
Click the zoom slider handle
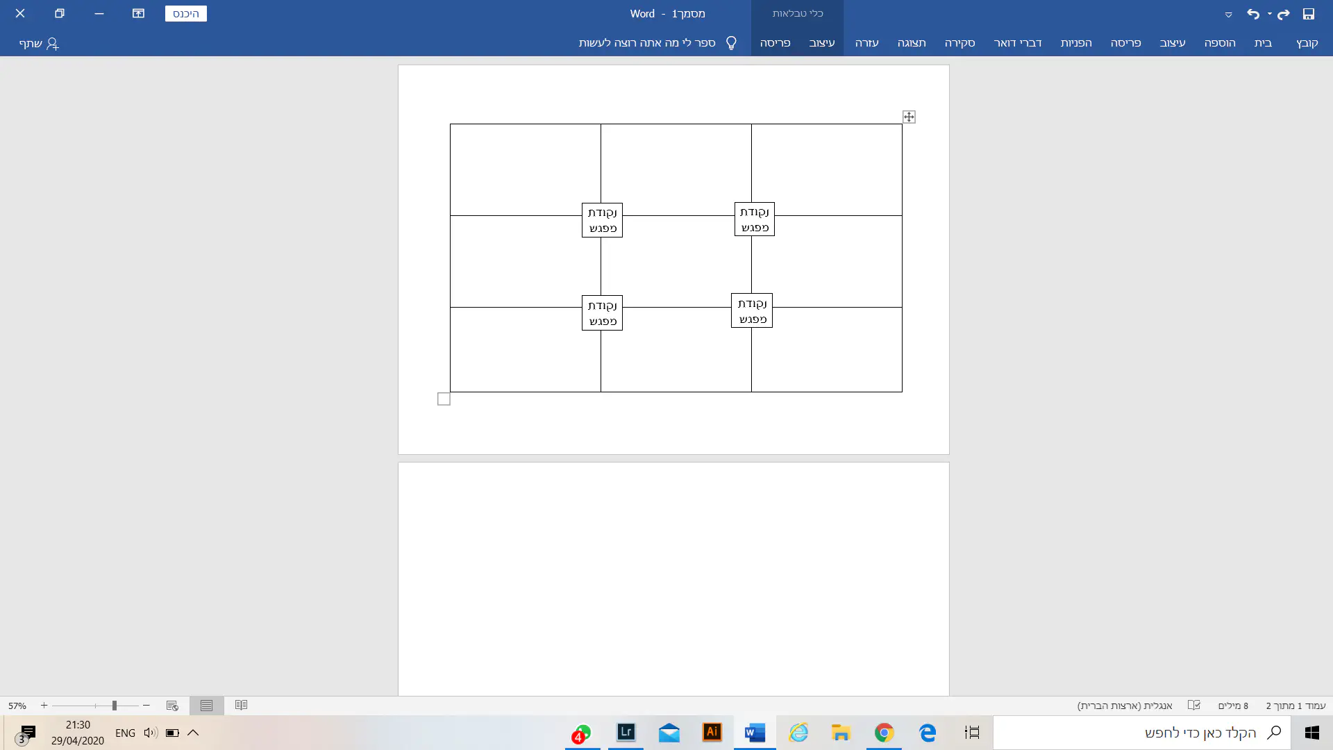point(115,705)
